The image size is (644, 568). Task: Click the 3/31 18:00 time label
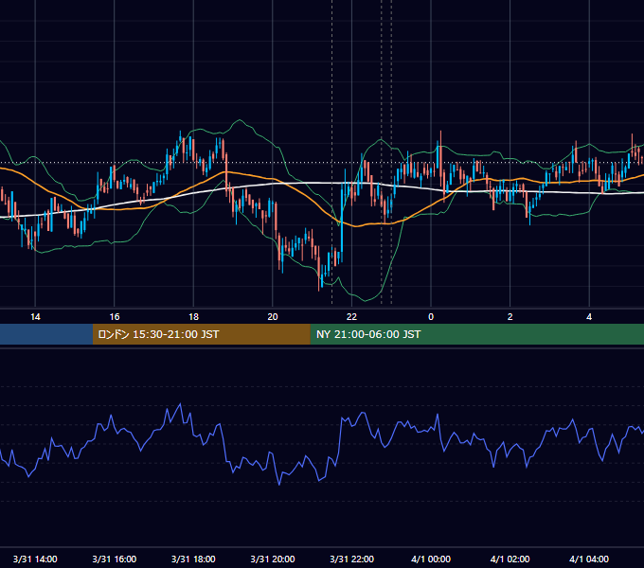(x=193, y=559)
